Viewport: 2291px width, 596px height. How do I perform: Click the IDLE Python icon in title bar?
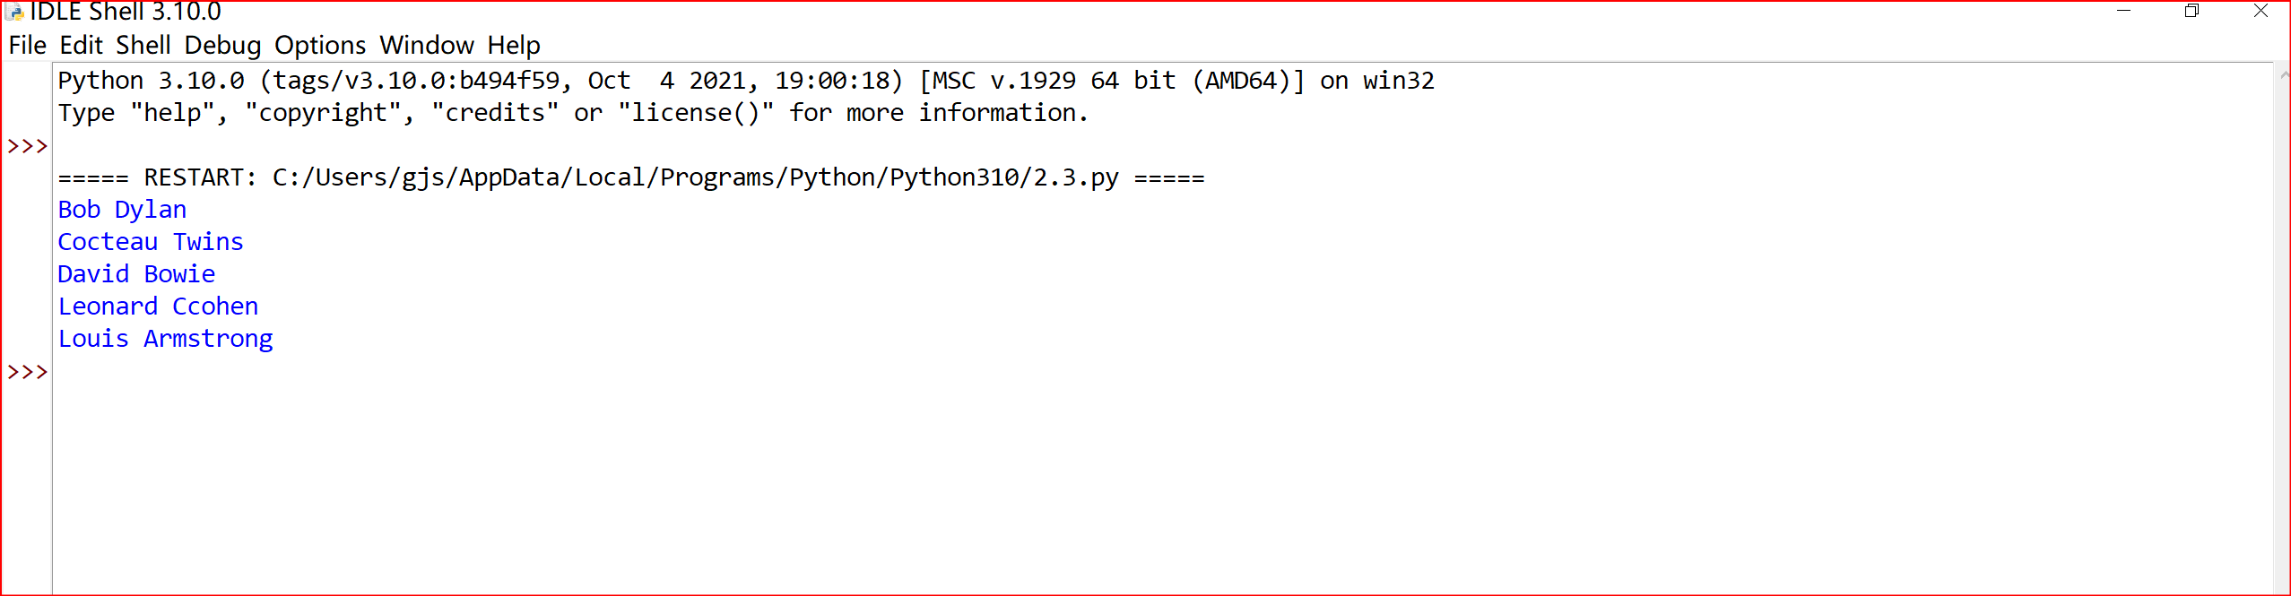click(14, 12)
